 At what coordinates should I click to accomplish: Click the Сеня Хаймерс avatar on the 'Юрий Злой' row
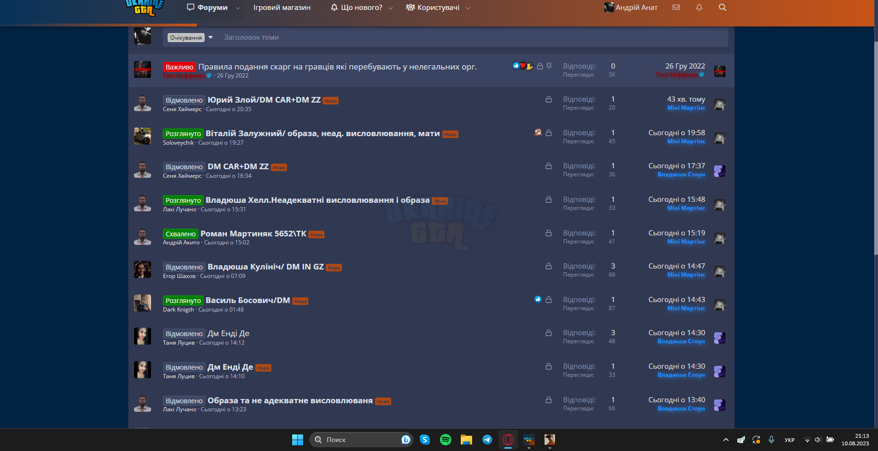click(x=143, y=103)
